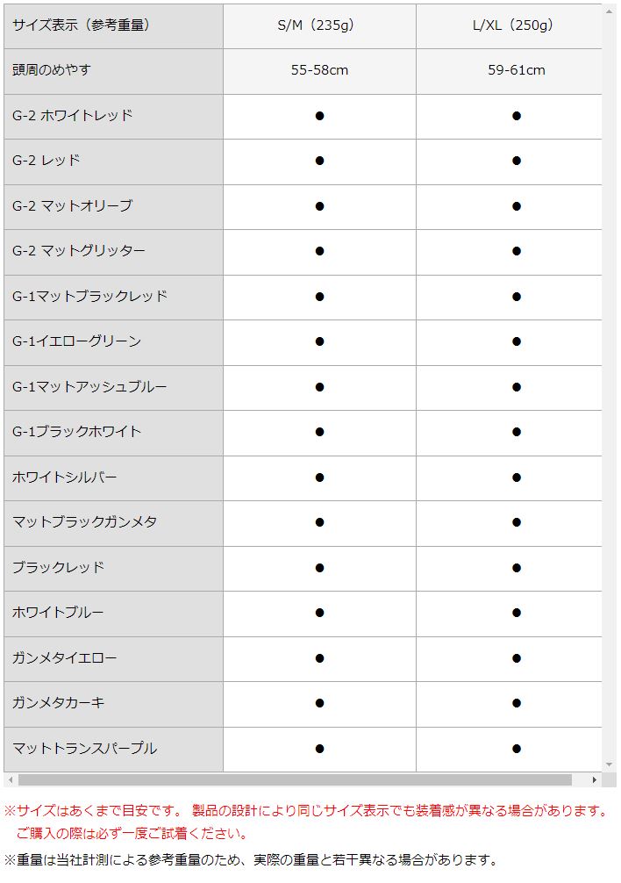This screenshot has height=883, width=621.
Task: Click the サイズ表示（参考重量） header cell
Action: click(114, 26)
